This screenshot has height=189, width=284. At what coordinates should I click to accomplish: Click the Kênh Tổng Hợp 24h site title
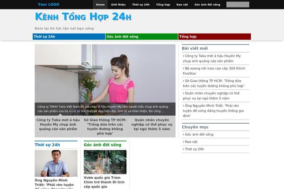83,17
